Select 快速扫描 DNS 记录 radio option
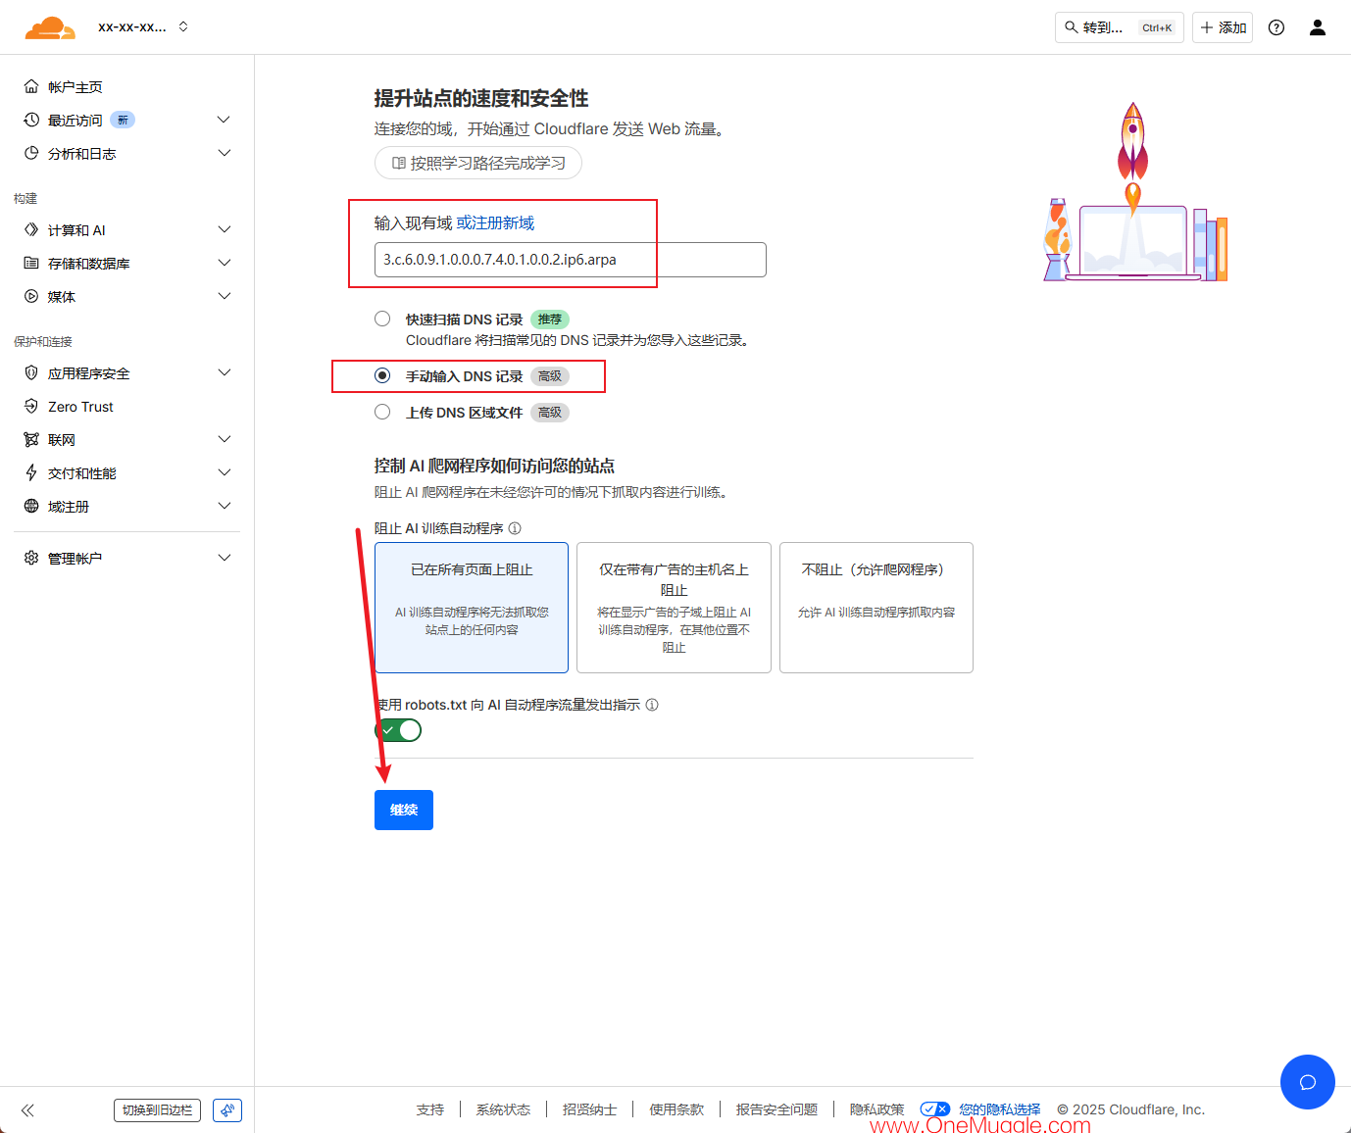Screen dimensions: 1351x1133 click(x=382, y=319)
